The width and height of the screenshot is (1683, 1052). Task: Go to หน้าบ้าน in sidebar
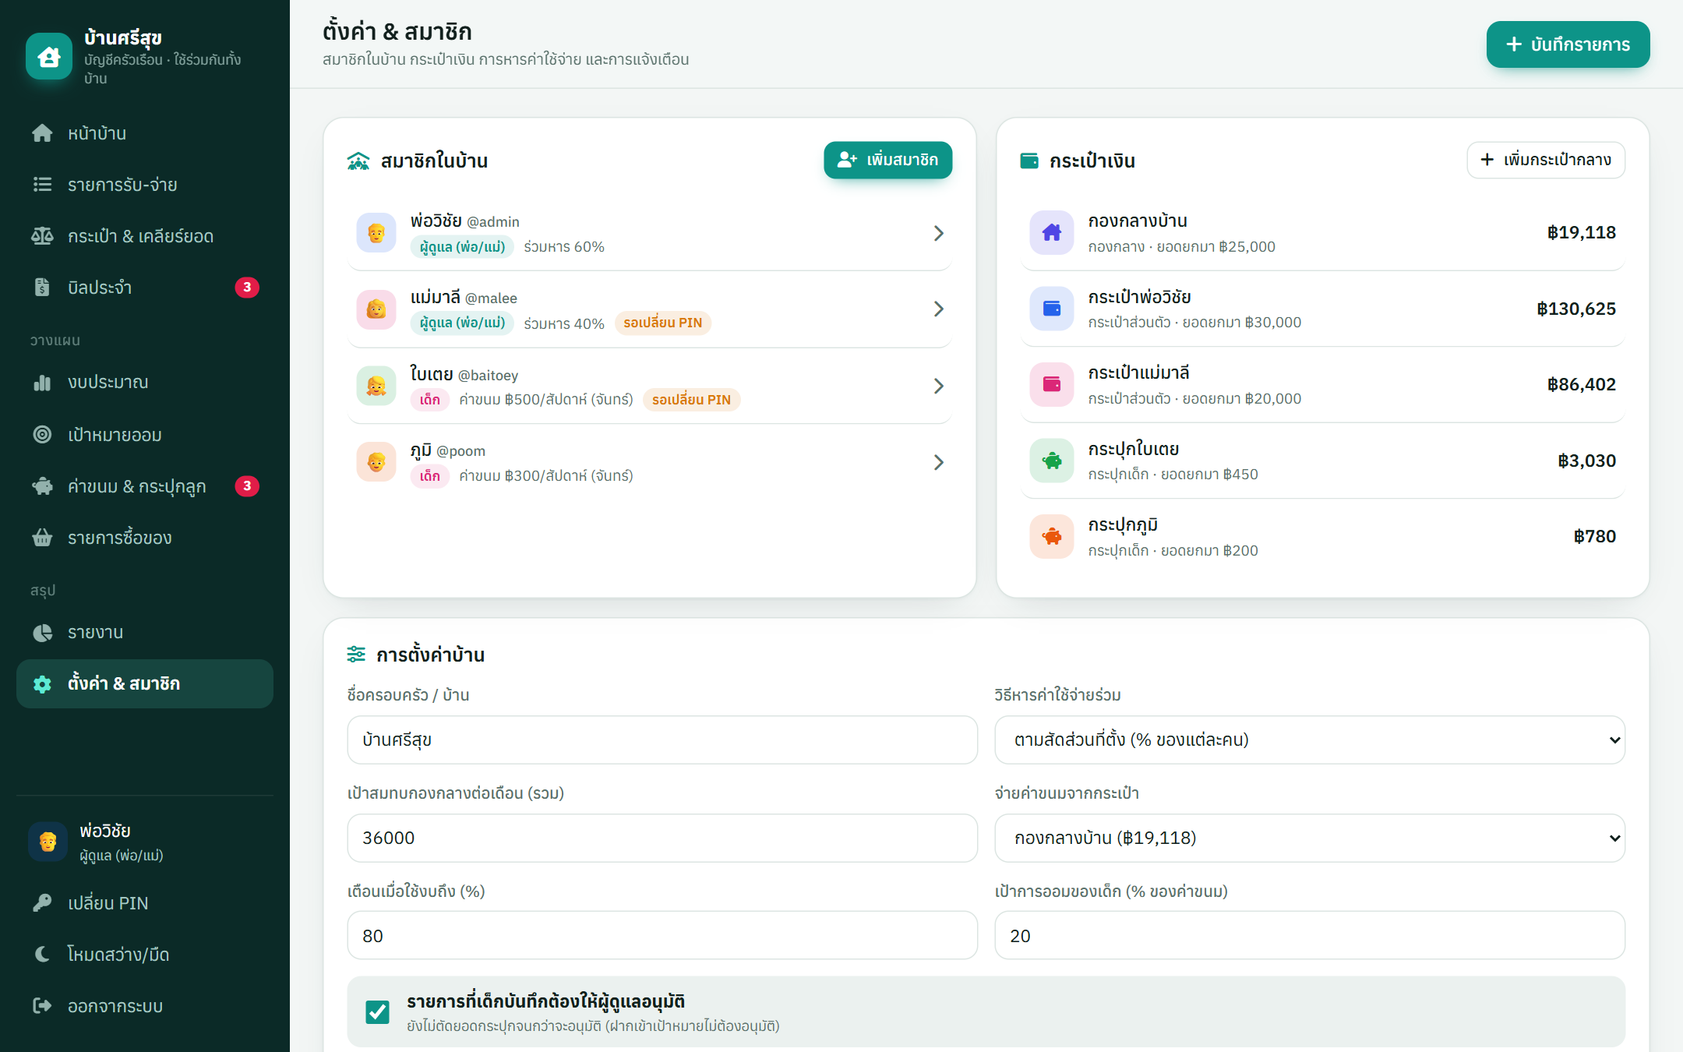point(145,133)
